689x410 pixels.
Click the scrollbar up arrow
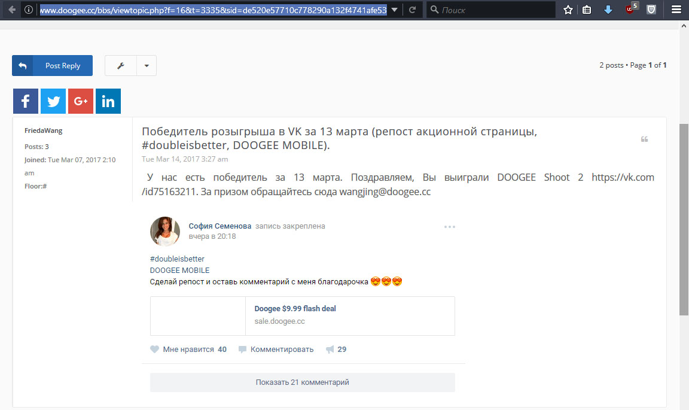pos(684,26)
